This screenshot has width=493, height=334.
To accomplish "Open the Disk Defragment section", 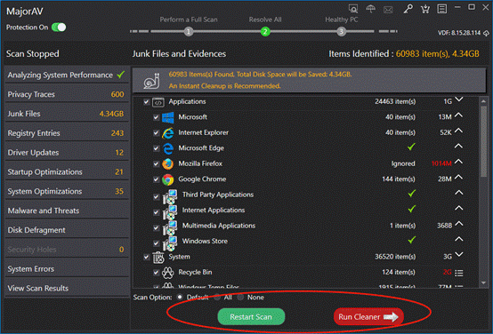I will tap(67, 230).
